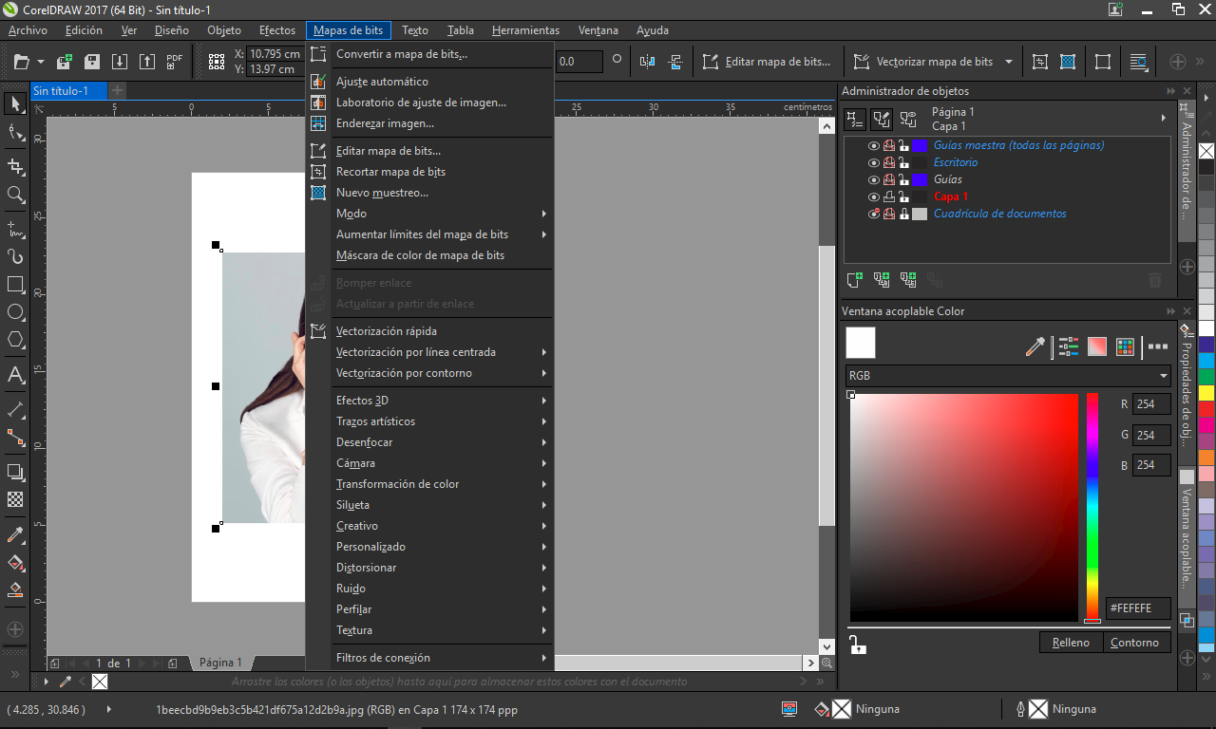Click the Relleno button
Viewport: 1216px width, 729px height.
point(1071,643)
